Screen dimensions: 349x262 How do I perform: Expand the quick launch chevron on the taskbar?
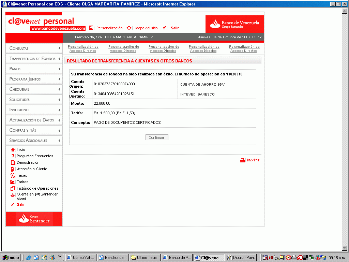click(x=59, y=257)
